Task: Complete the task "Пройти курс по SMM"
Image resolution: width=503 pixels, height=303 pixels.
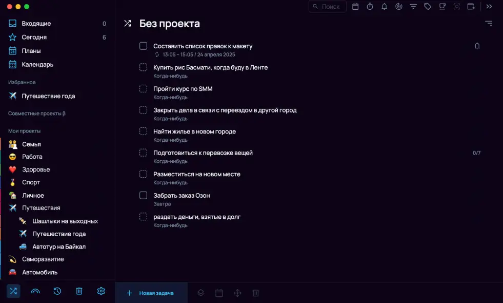Action: pos(143,88)
